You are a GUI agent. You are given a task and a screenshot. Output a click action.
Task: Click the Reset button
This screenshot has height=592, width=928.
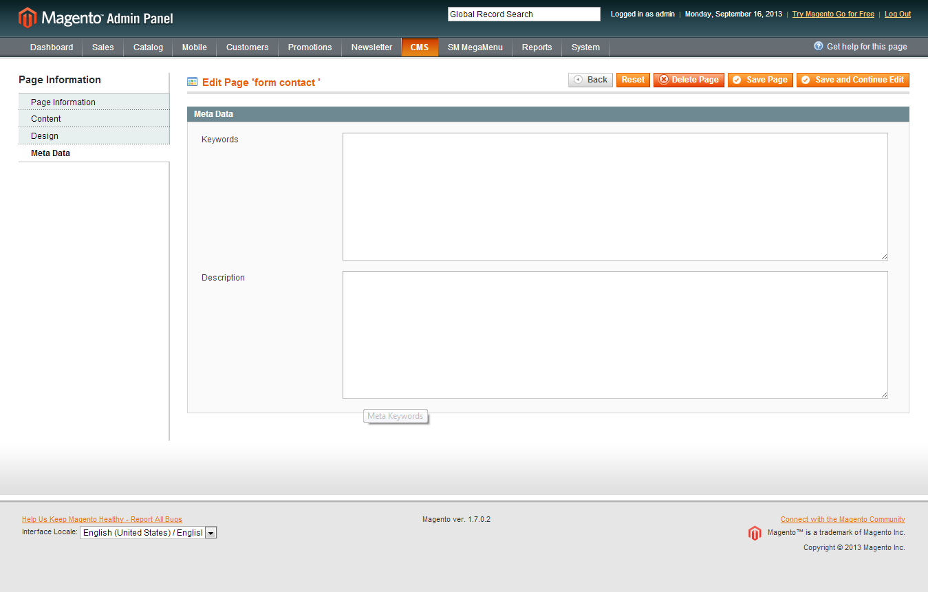633,80
